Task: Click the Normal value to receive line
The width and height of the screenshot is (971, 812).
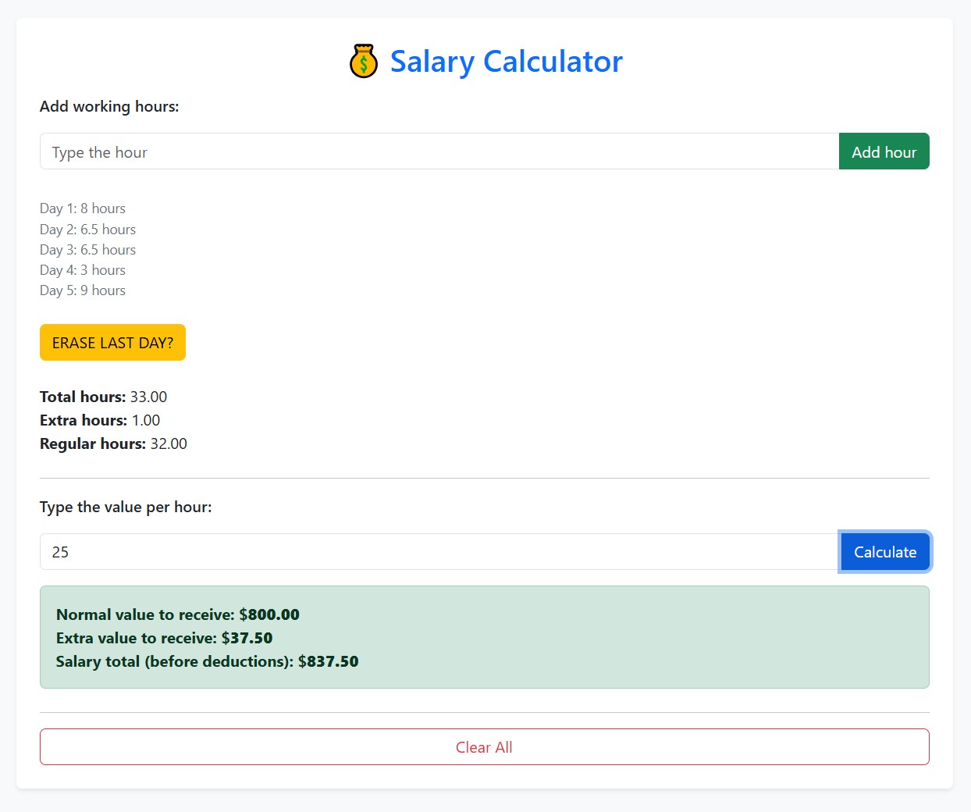Action: 177,614
